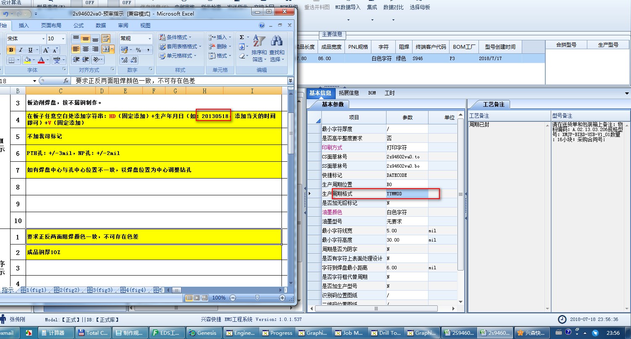
Task: Click merge and center icon
Action: [106, 49]
